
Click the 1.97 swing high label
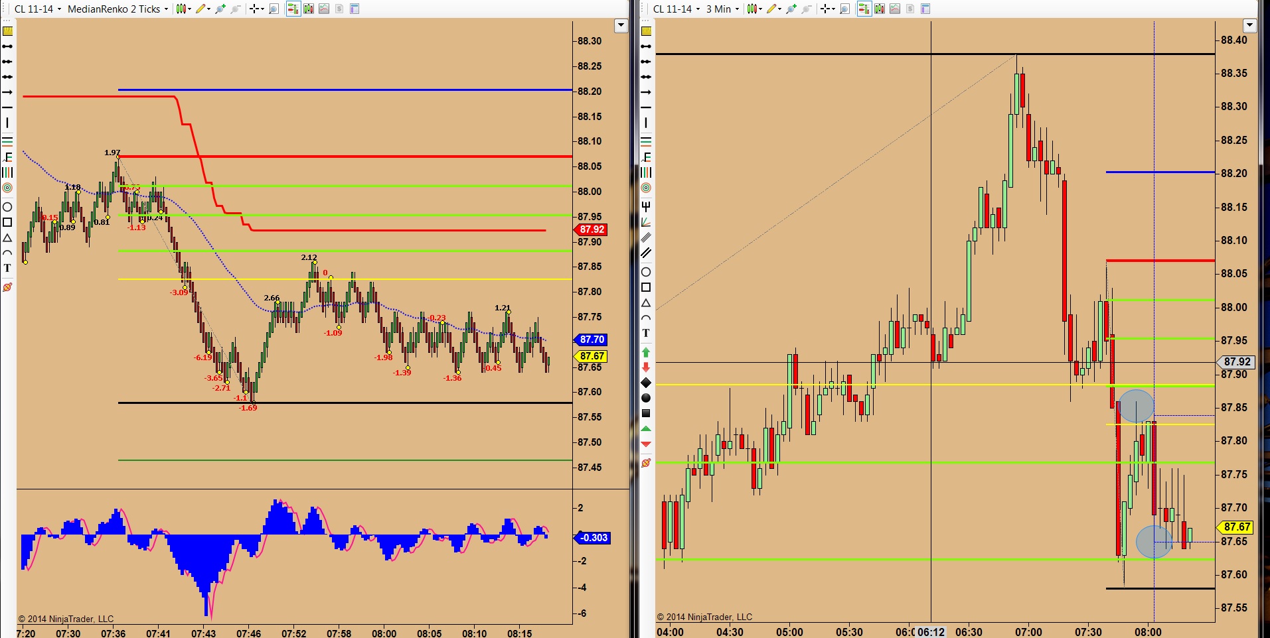[112, 153]
